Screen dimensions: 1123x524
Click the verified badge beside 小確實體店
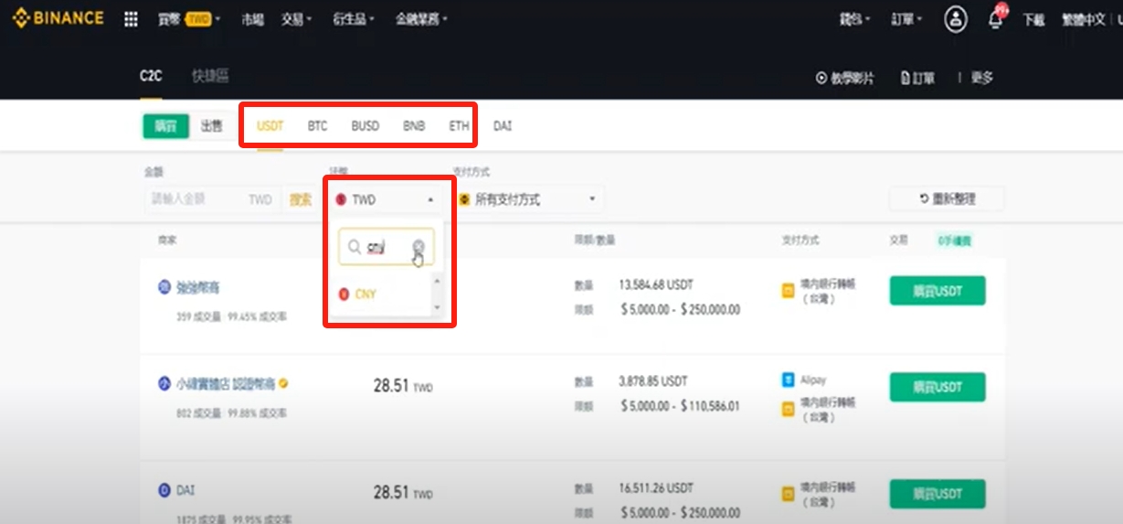click(x=284, y=384)
